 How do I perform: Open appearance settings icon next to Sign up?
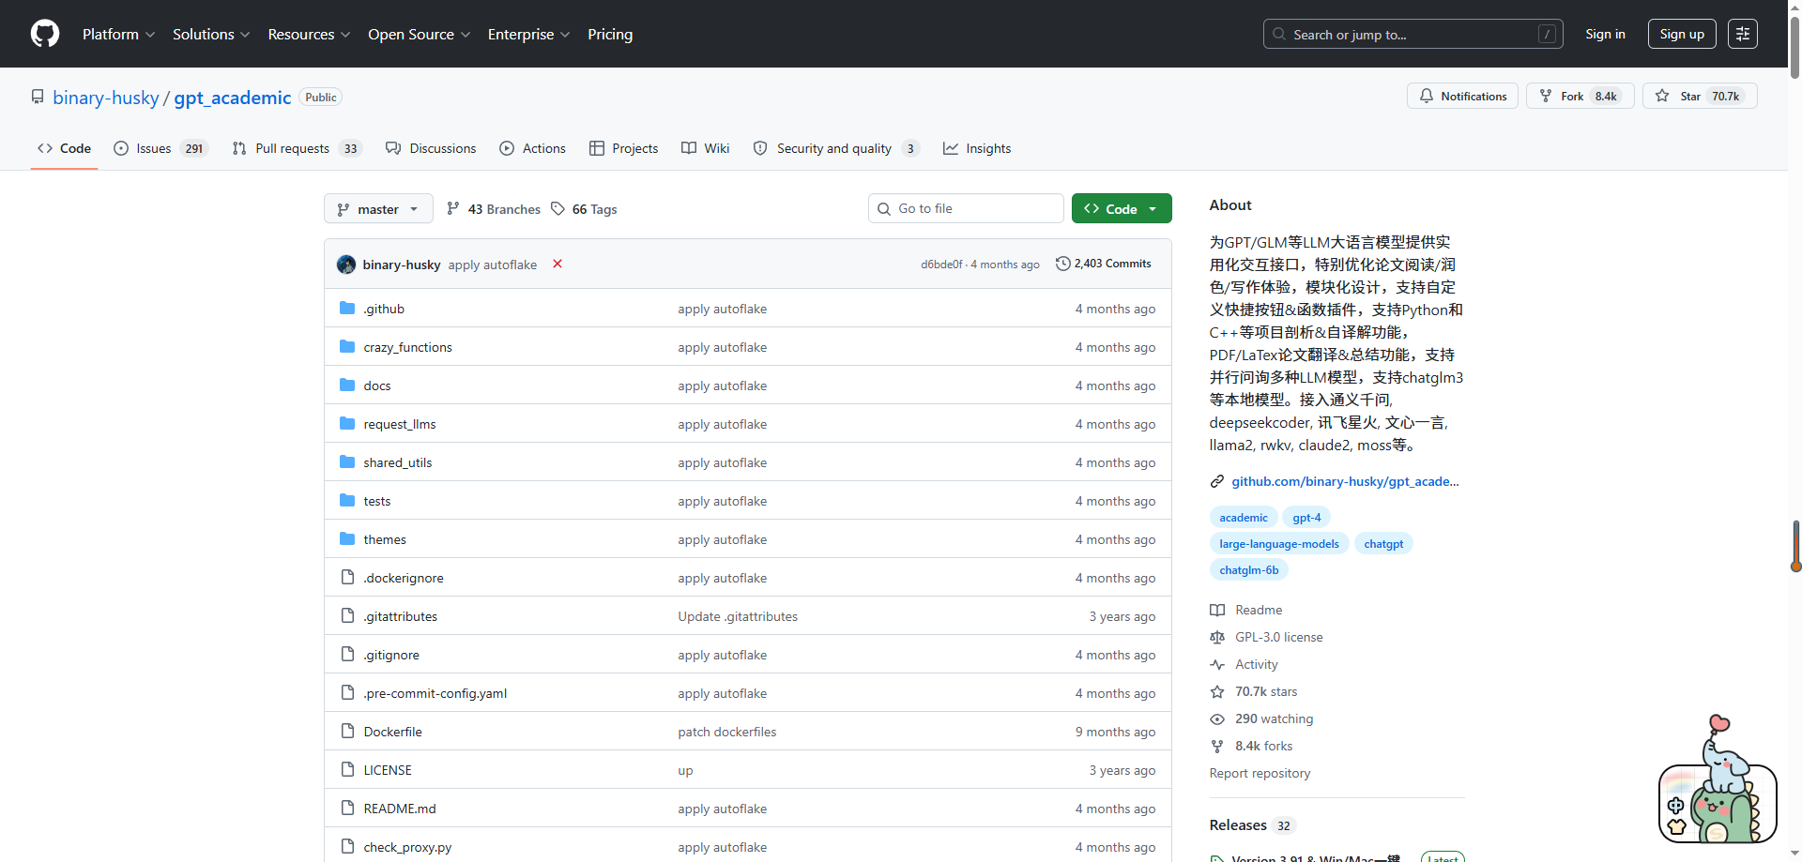pos(1743,34)
